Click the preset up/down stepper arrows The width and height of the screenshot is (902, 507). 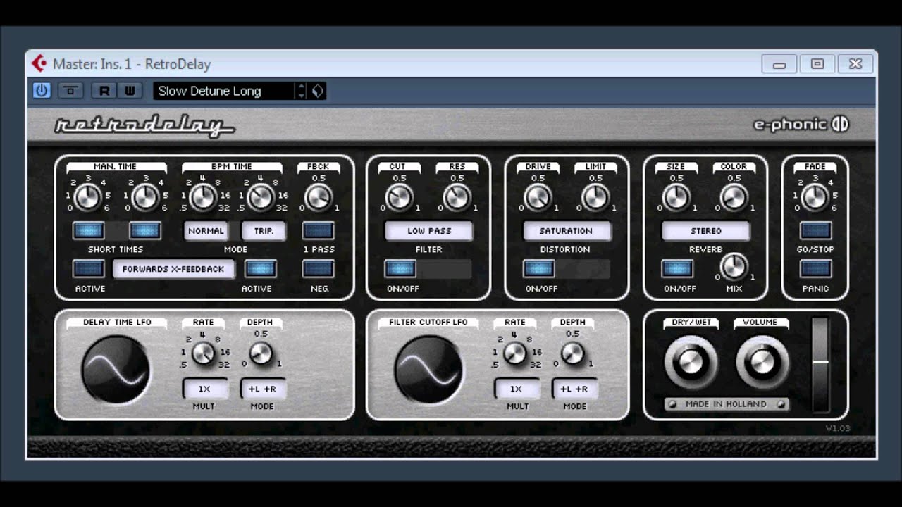click(x=302, y=91)
